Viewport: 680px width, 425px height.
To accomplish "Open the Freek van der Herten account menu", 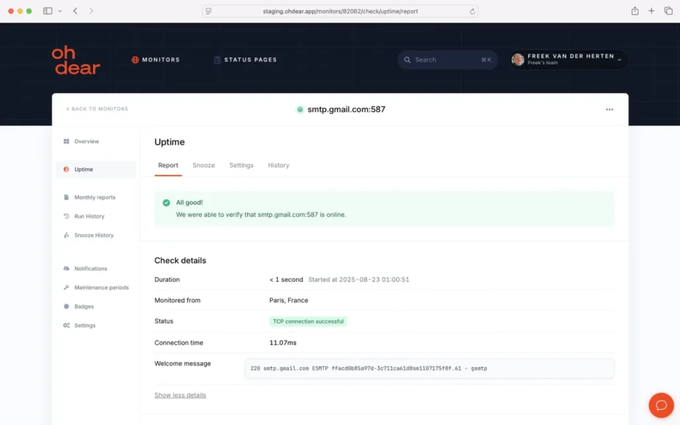I will [x=568, y=59].
